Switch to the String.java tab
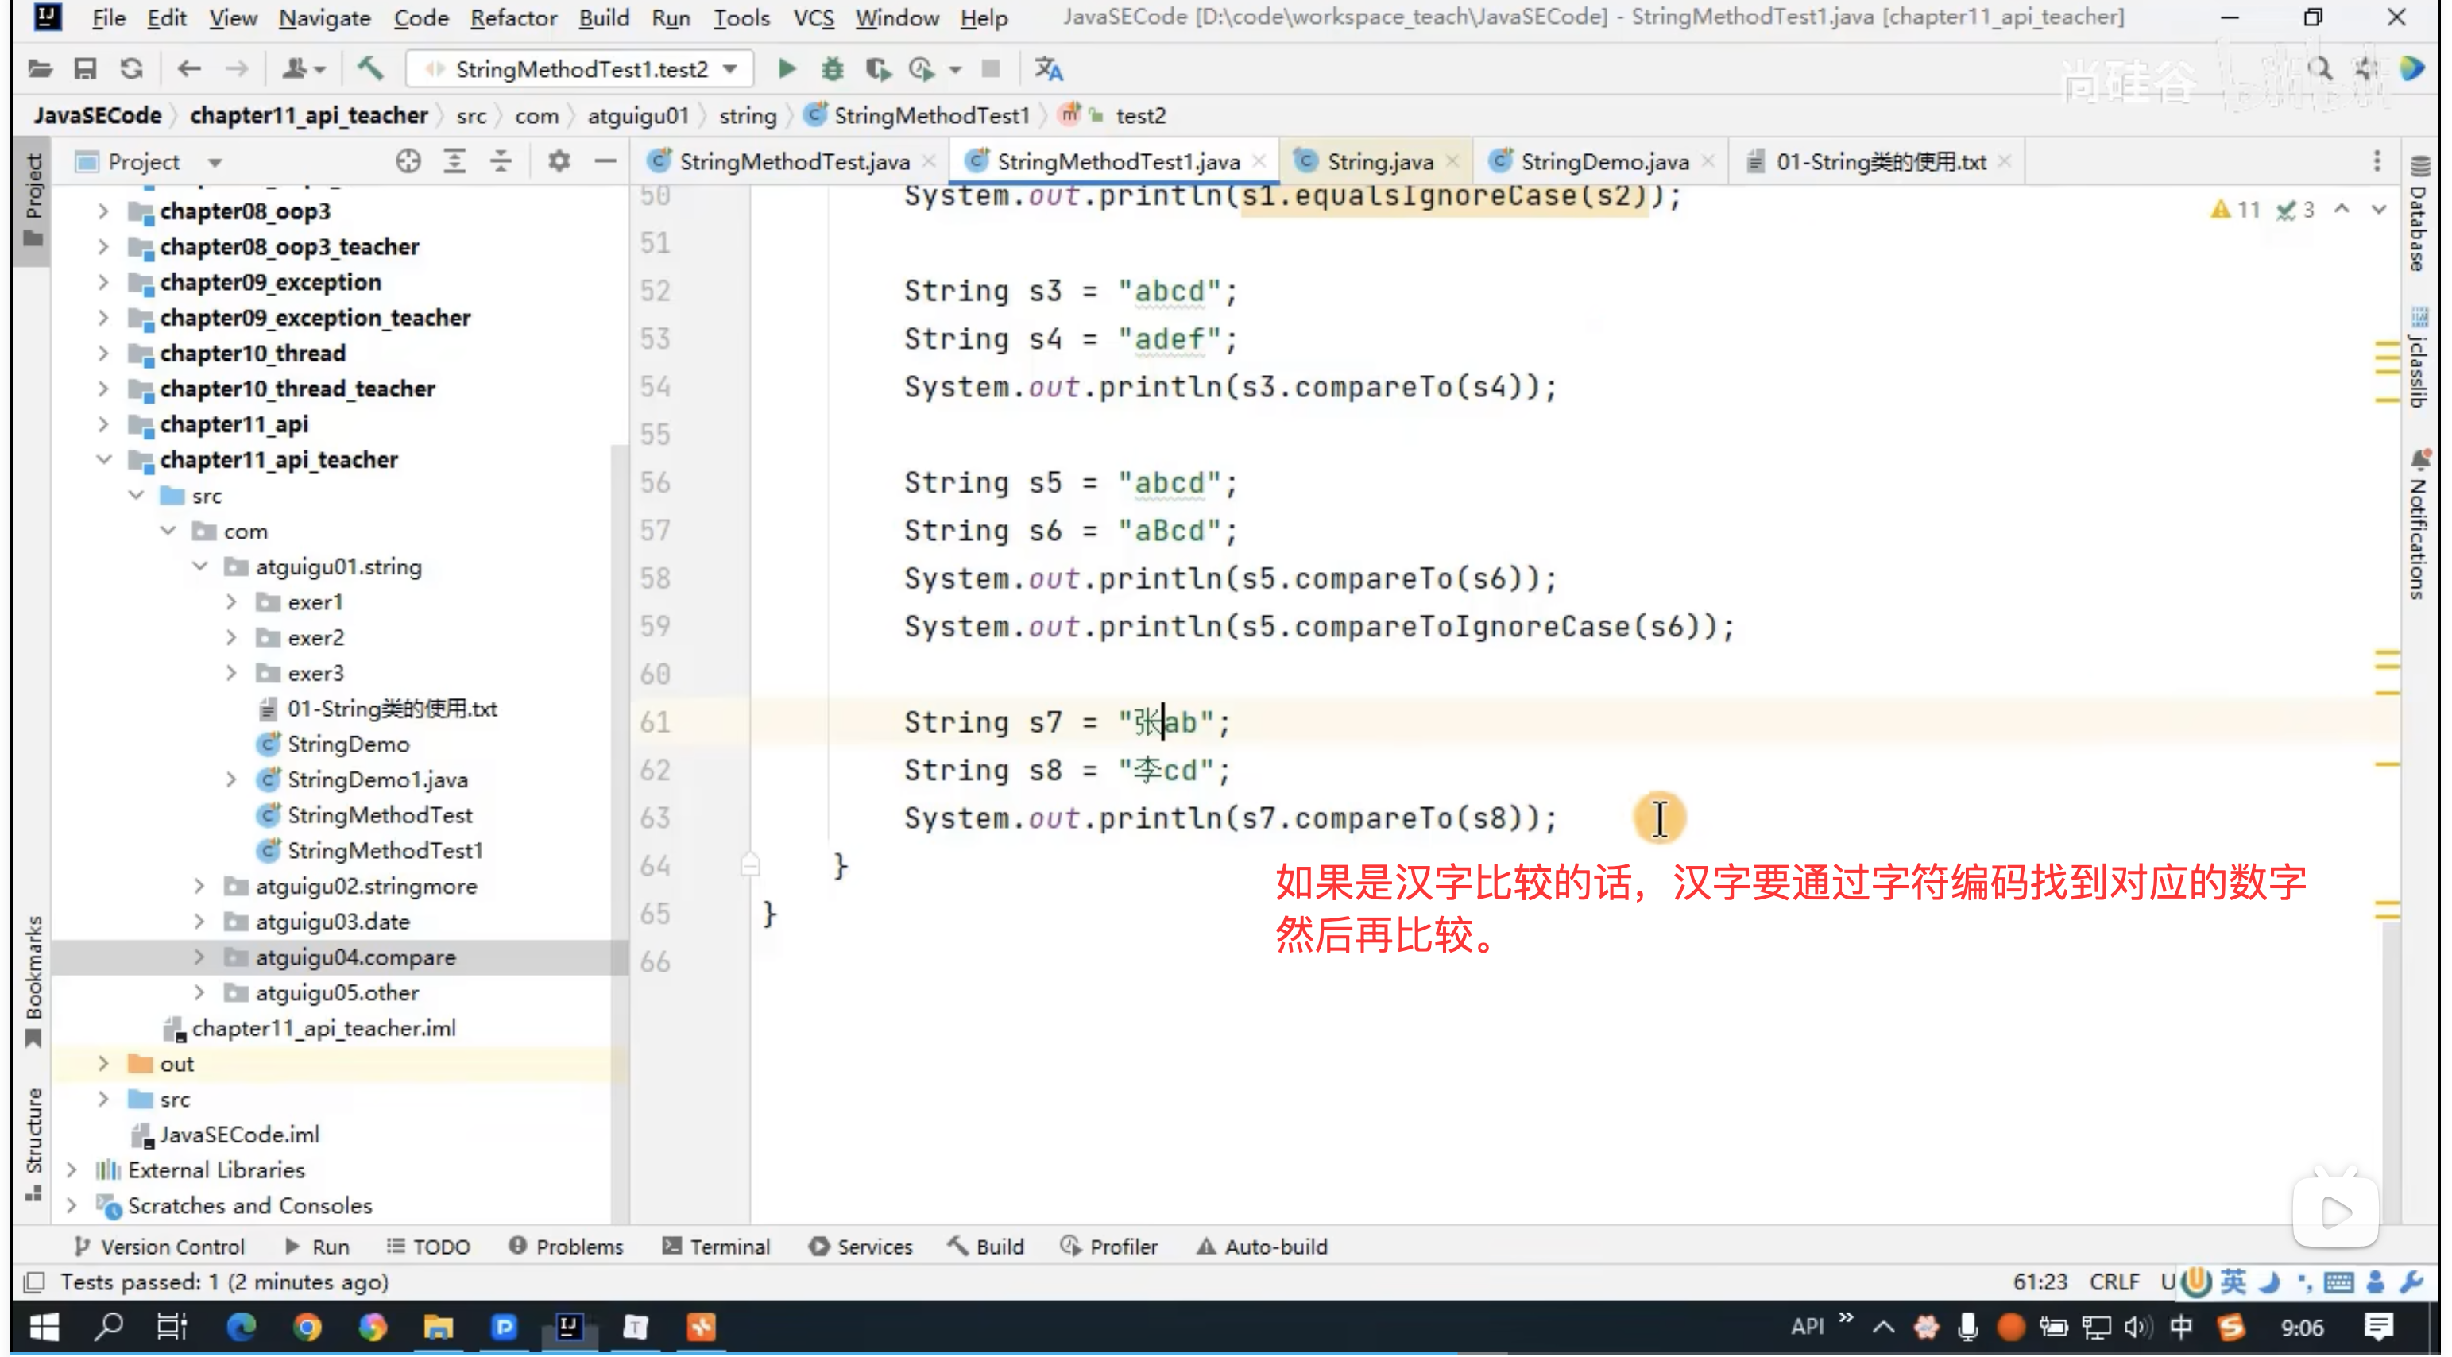Viewport: 2452px width, 1357px height. pyautogui.click(x=1379, y=162)
